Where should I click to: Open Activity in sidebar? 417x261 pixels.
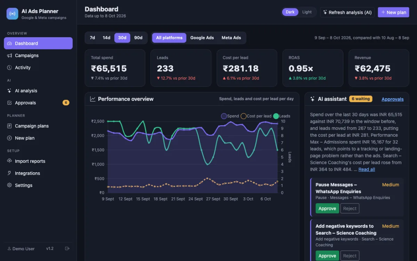tap(38, 68)
